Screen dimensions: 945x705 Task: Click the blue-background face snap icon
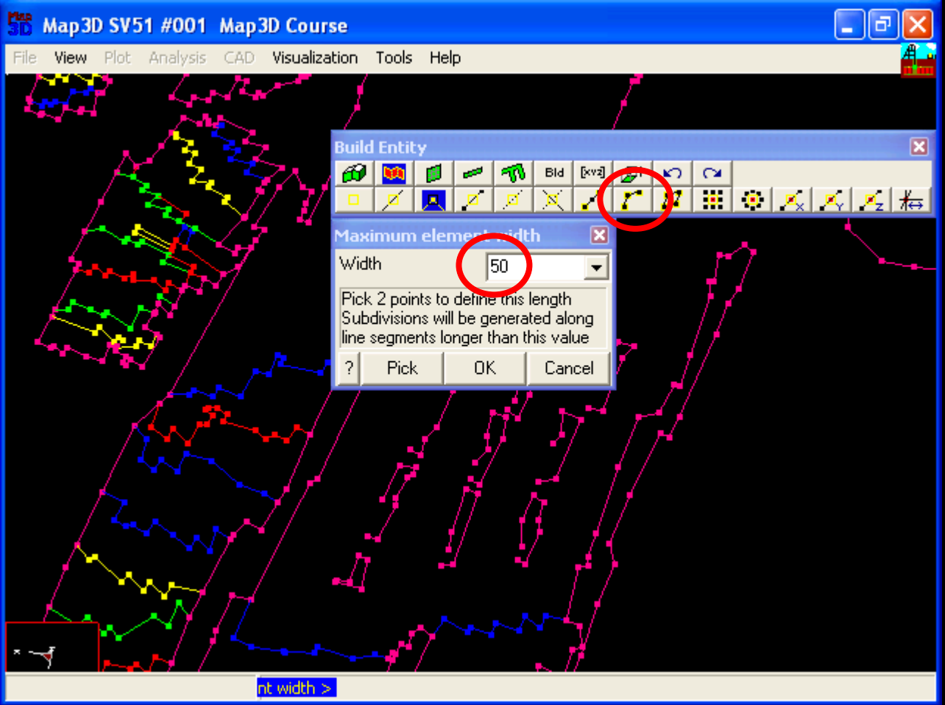pyautogui.click(x=433, y=199)
